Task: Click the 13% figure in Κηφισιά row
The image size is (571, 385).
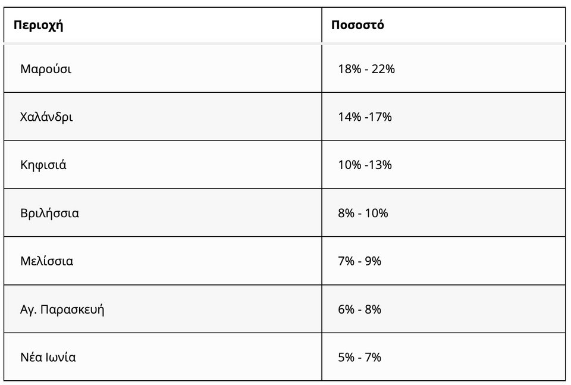Action: (381, 165)
